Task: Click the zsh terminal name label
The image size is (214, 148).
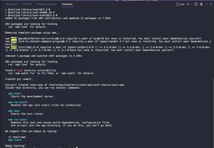Action: pyautogui.click(x=182, y=4)
